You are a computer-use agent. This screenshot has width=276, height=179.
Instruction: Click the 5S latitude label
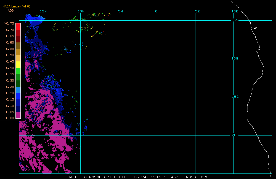[x=236, y=20]
